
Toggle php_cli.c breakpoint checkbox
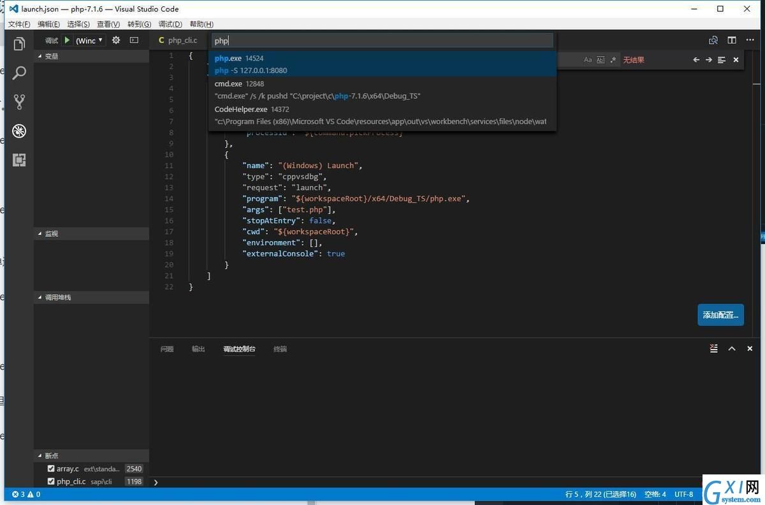[52, 481]
